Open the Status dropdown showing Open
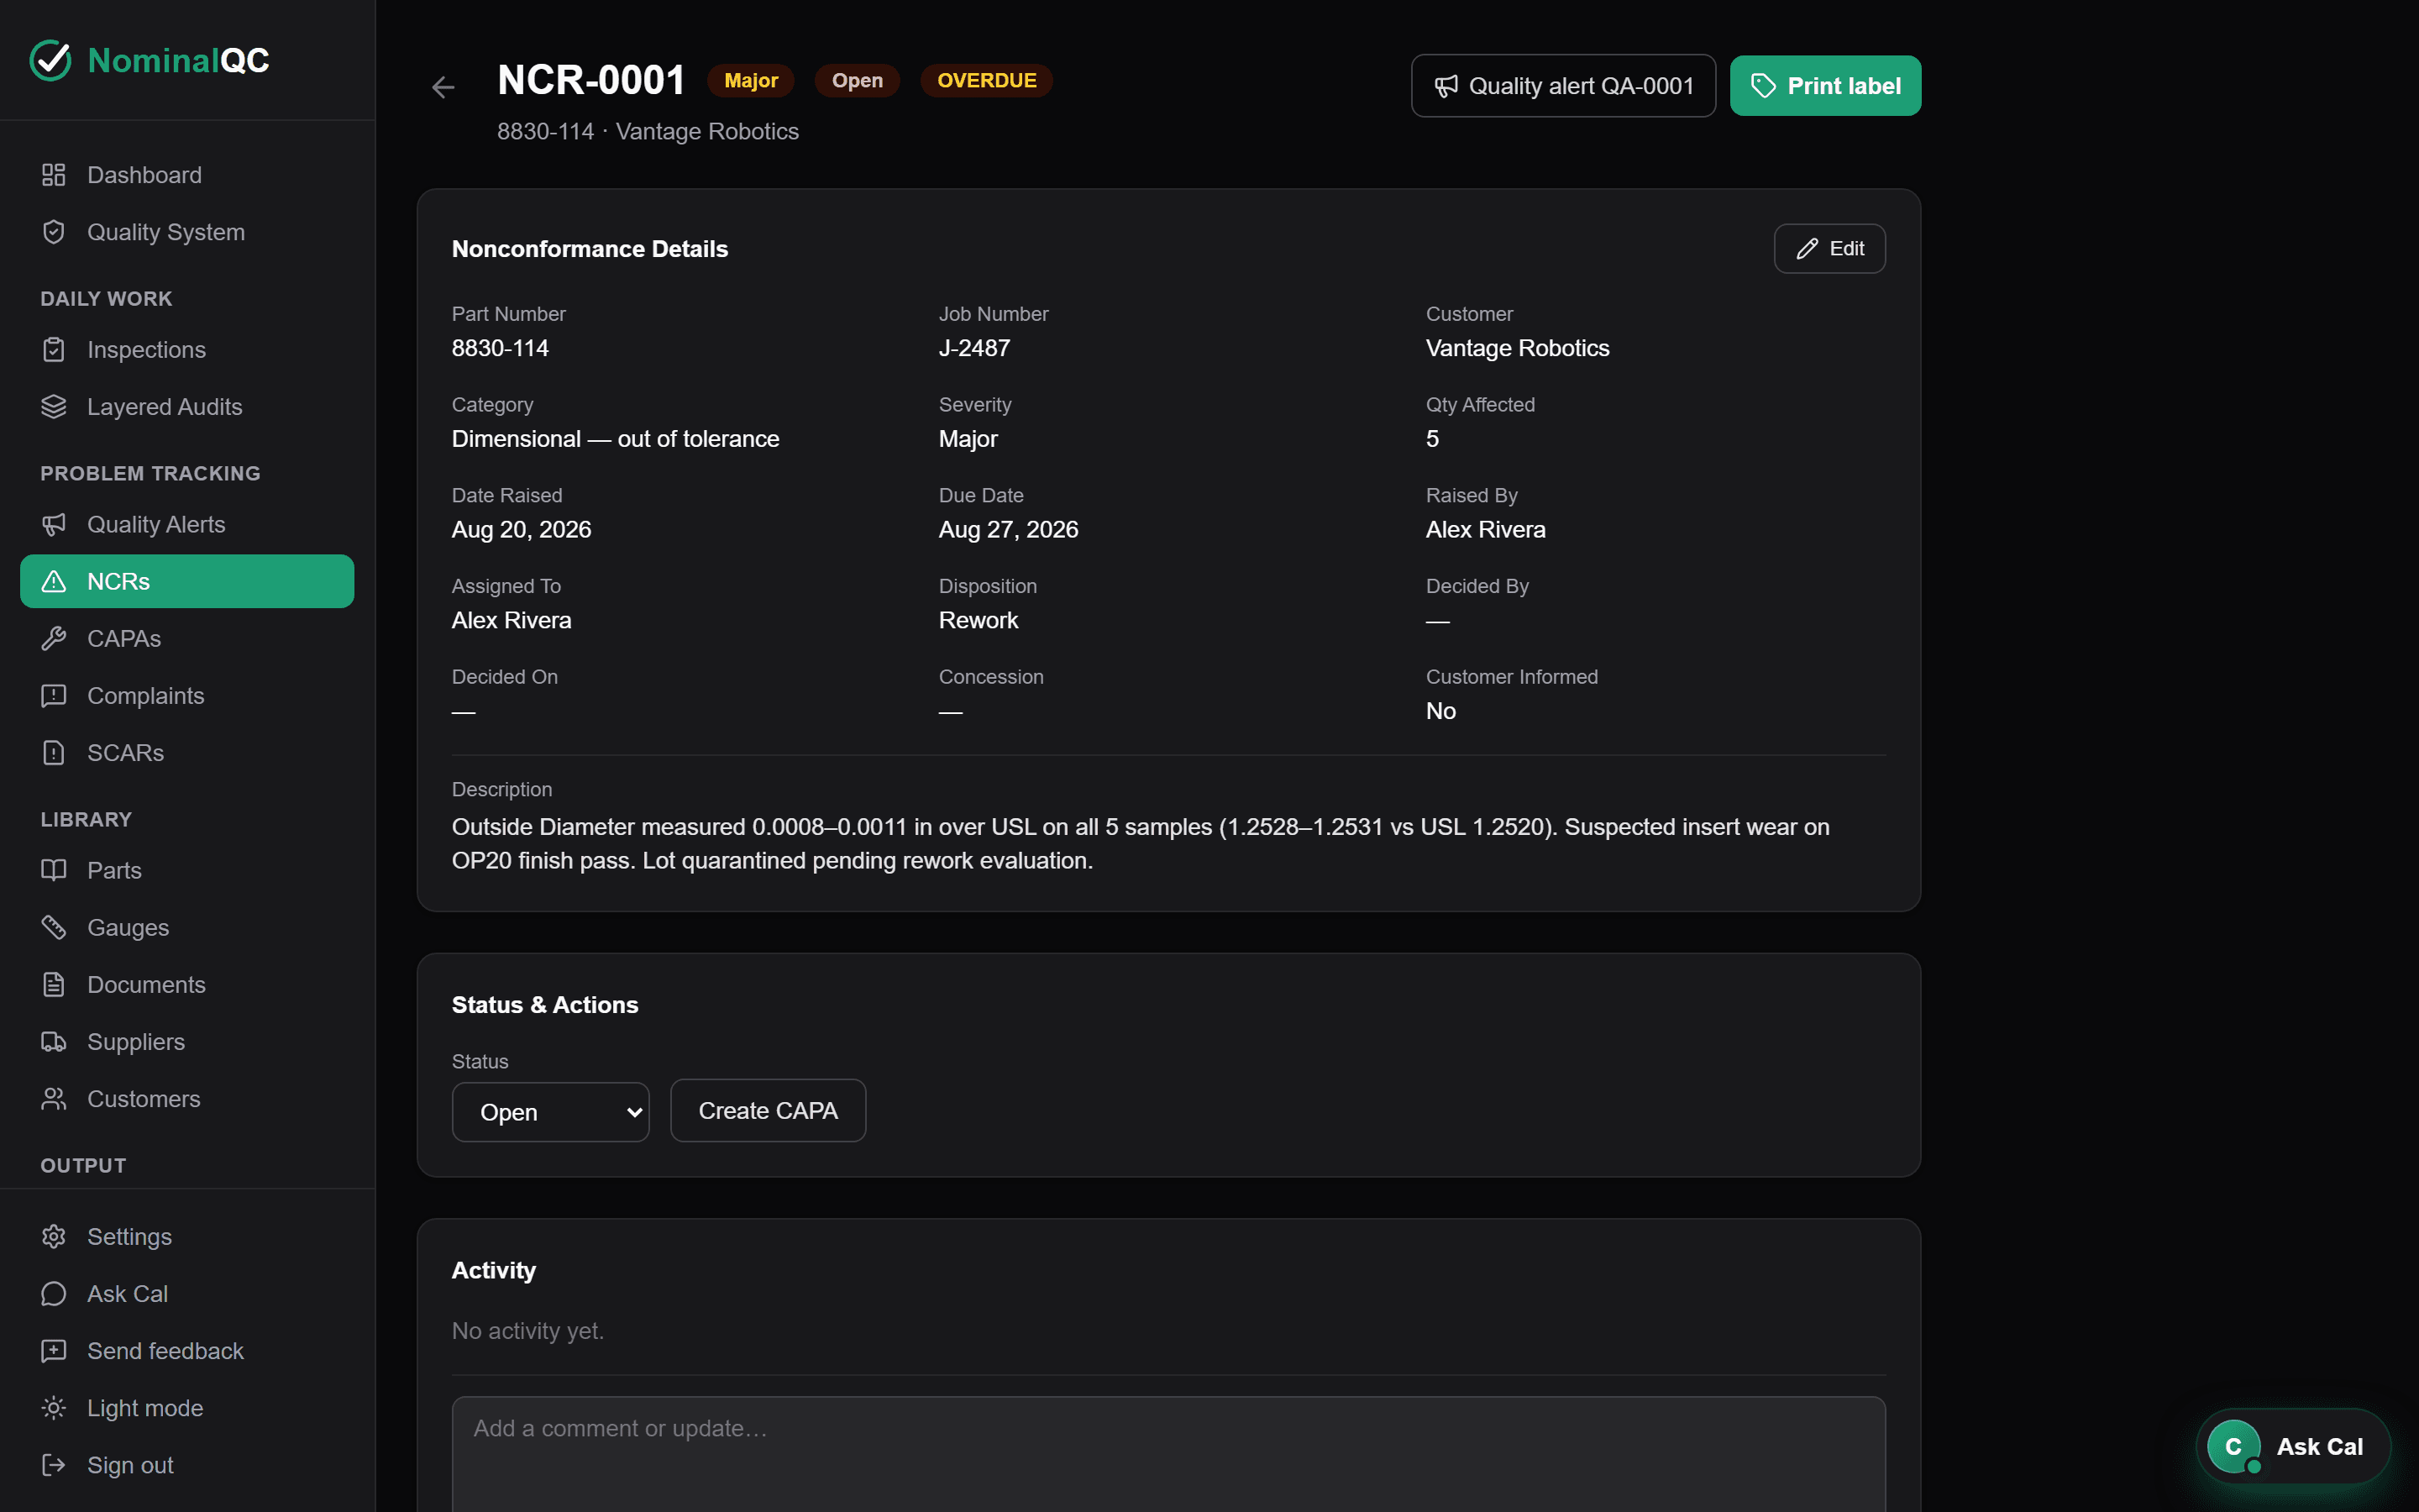2419x1512 pixels. (x=551, y=1111)
